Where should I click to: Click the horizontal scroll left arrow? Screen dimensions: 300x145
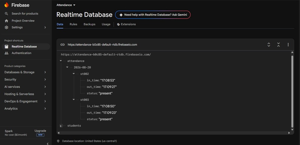pos(59,133)
